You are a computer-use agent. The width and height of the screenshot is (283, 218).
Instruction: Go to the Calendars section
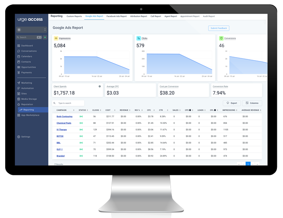point(27,57)
